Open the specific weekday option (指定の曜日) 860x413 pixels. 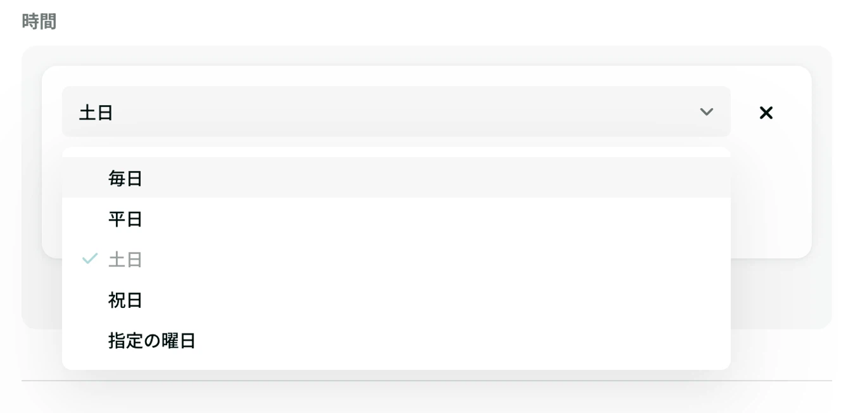[x=152, y=341]
